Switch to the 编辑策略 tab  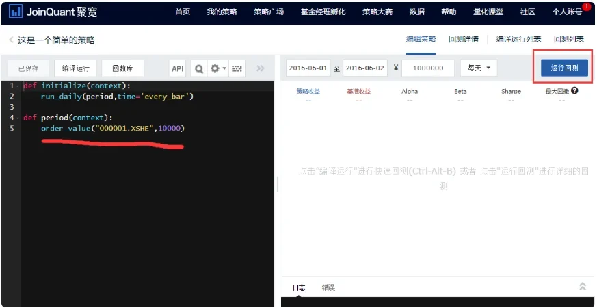click(421, 39)
